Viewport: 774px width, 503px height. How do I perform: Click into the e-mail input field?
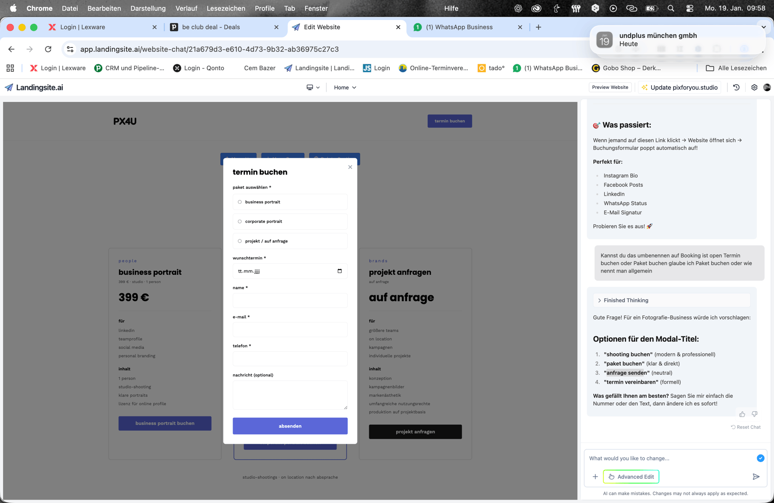point(290,330)
